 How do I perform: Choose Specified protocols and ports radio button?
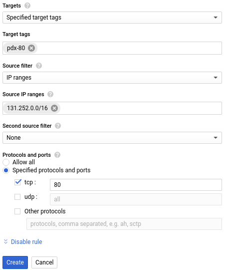(x=6, y=170)
